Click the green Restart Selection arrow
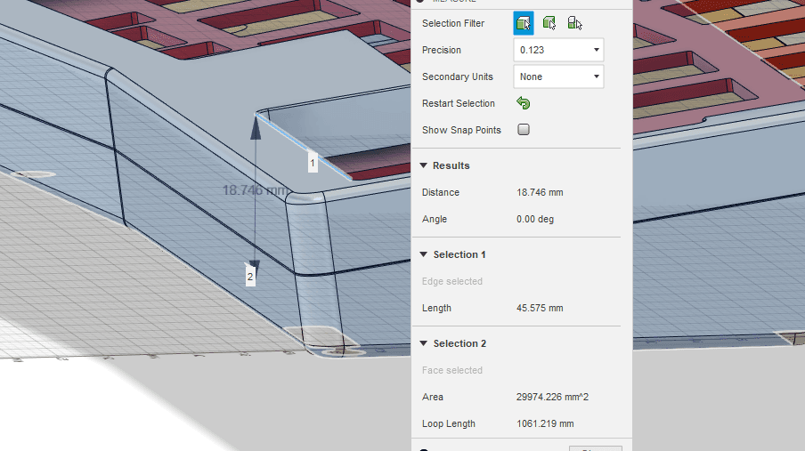This screenshot has width=805, height=451. pyautogui.click(x=524, y=103)
